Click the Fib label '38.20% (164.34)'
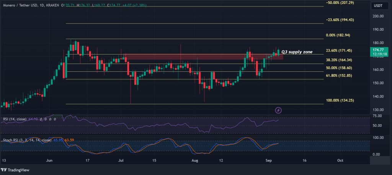Viewport: 392px width, 175px height. tap(339, 60)
